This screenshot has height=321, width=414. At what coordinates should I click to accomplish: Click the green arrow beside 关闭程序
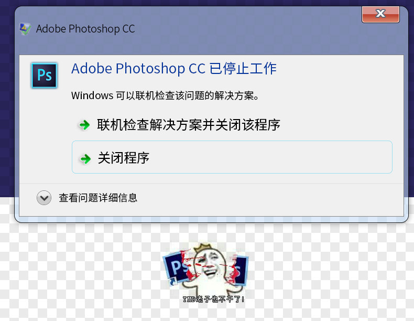coord(85,159)
